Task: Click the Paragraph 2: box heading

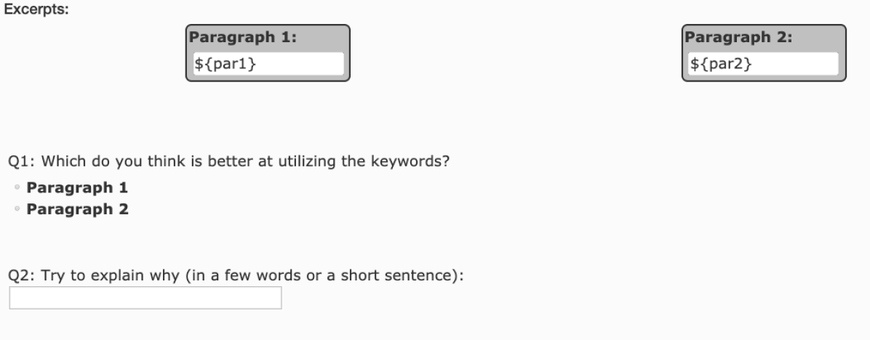Action: [x=738, y=37]
